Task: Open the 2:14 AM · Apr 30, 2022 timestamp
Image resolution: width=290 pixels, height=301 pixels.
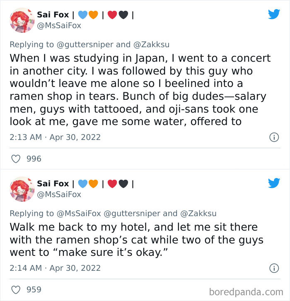Action: tap(55, 268)
